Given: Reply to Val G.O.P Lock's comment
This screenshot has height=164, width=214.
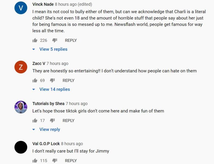Looking at the screenshot, I should (x=71, y=161).
